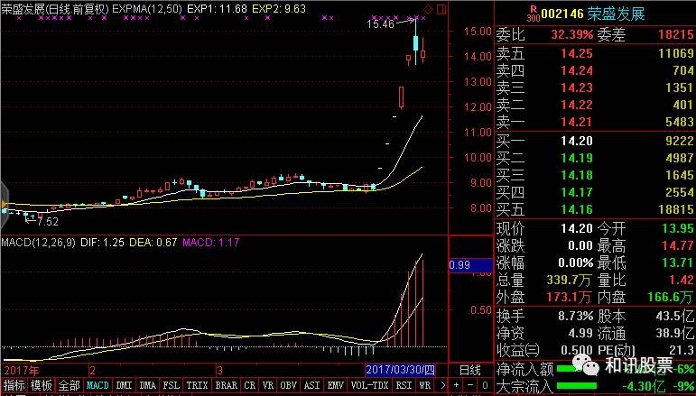Click the 荣盛发展 stock name in header
Screen dimensions: 696x396
tap(614, 14)
